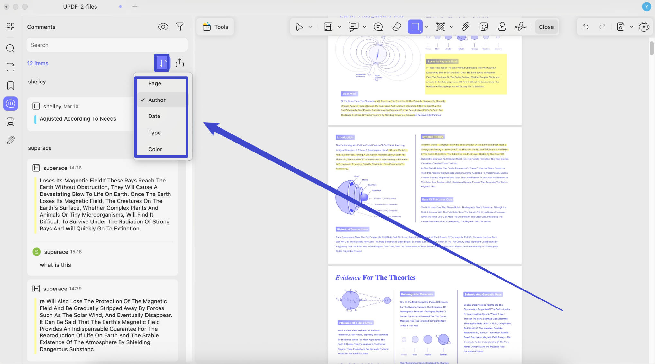Export comments with the share icon
Screen dimensions: 655x364
(180, 63)
